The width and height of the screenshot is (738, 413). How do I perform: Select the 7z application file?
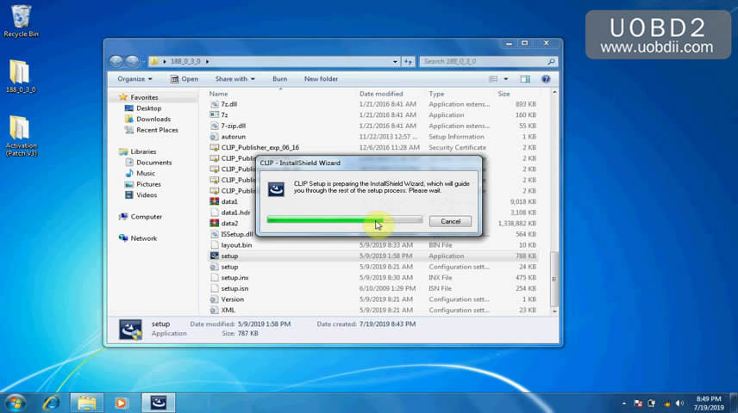224,114
